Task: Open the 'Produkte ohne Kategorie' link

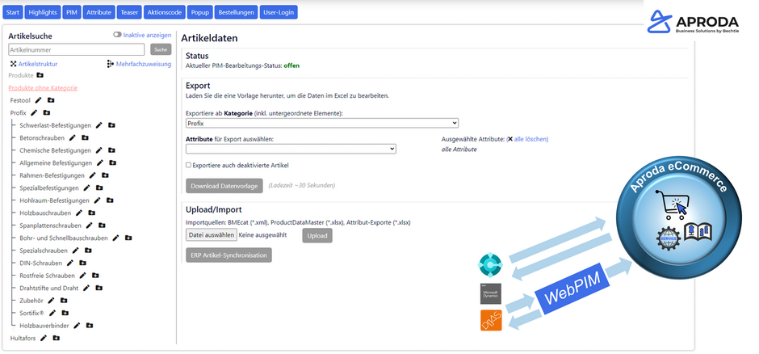Action: [x=43, y=87]
